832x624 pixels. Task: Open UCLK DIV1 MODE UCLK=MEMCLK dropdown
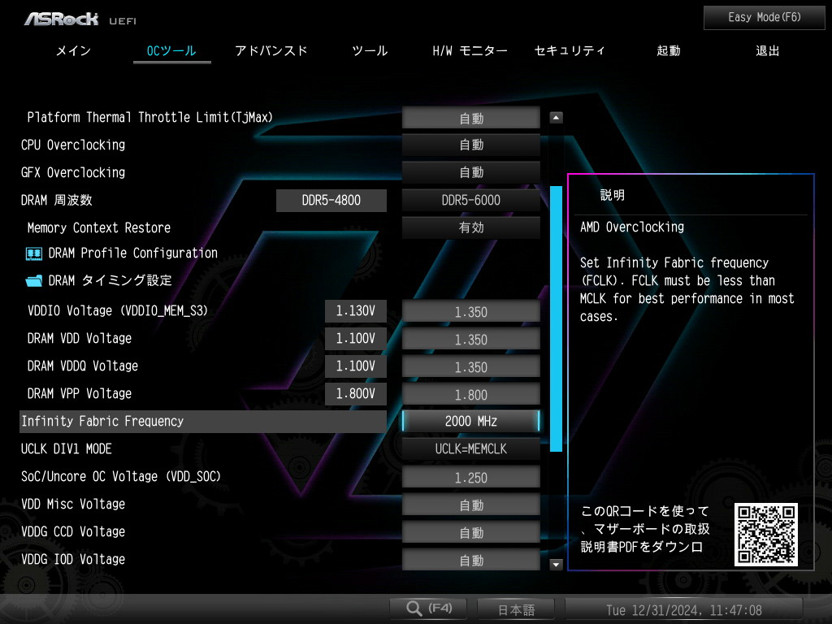click(x=471, y=448)
